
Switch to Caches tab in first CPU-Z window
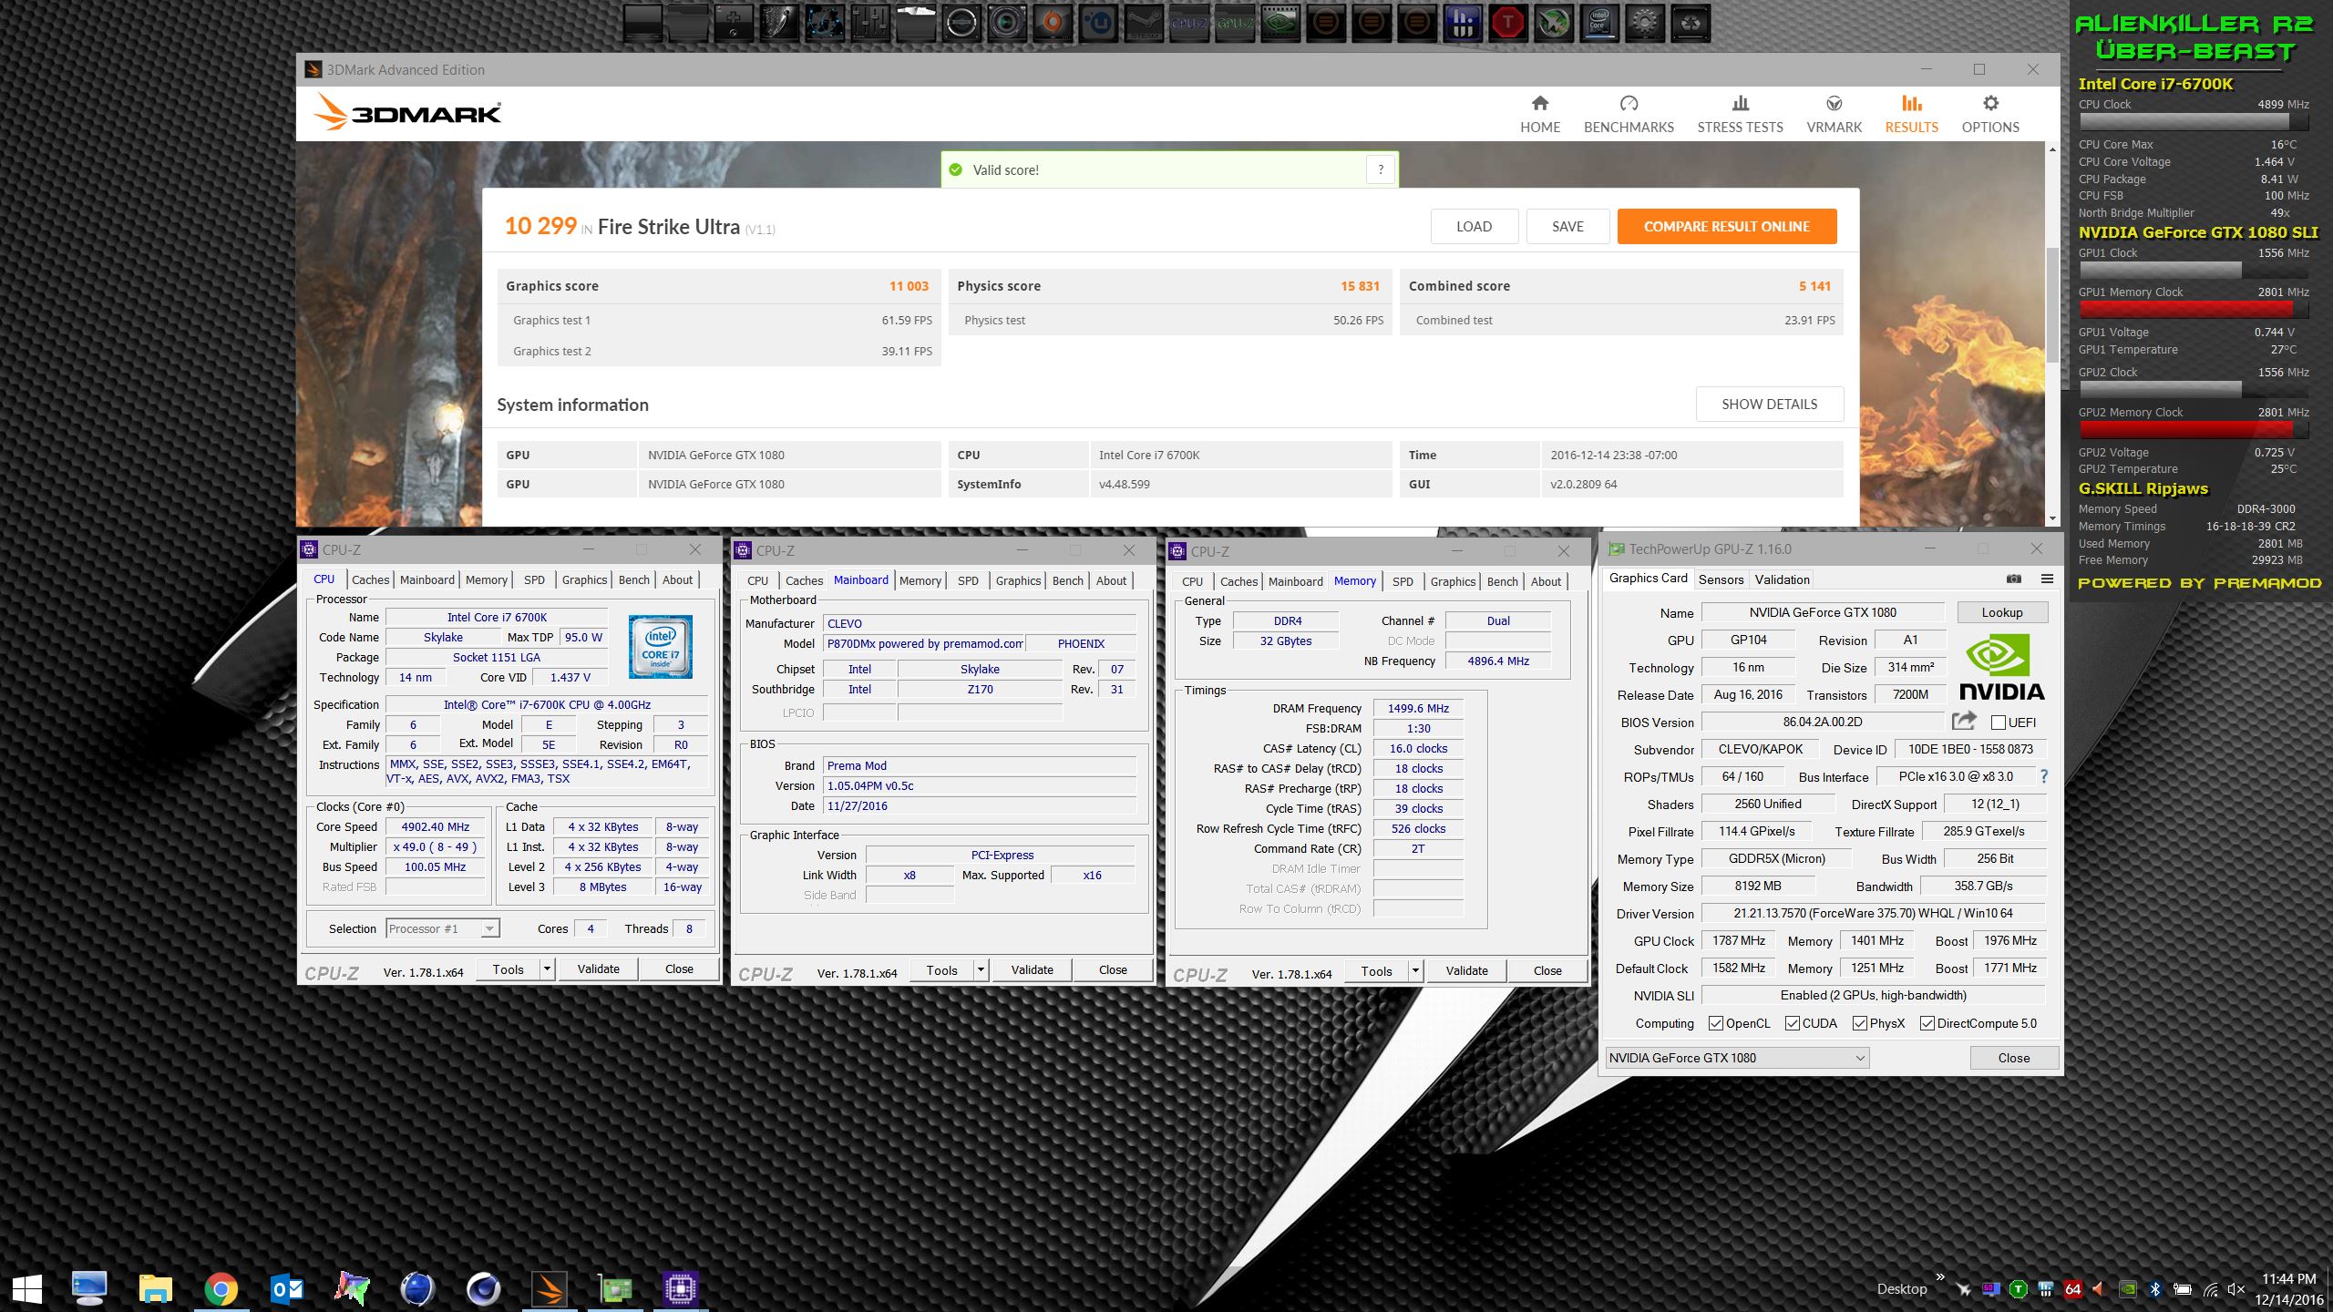(x=370, y=579)
